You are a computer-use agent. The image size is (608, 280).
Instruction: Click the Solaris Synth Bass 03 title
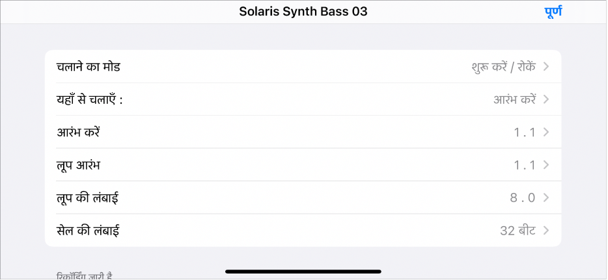coord(303,12)
